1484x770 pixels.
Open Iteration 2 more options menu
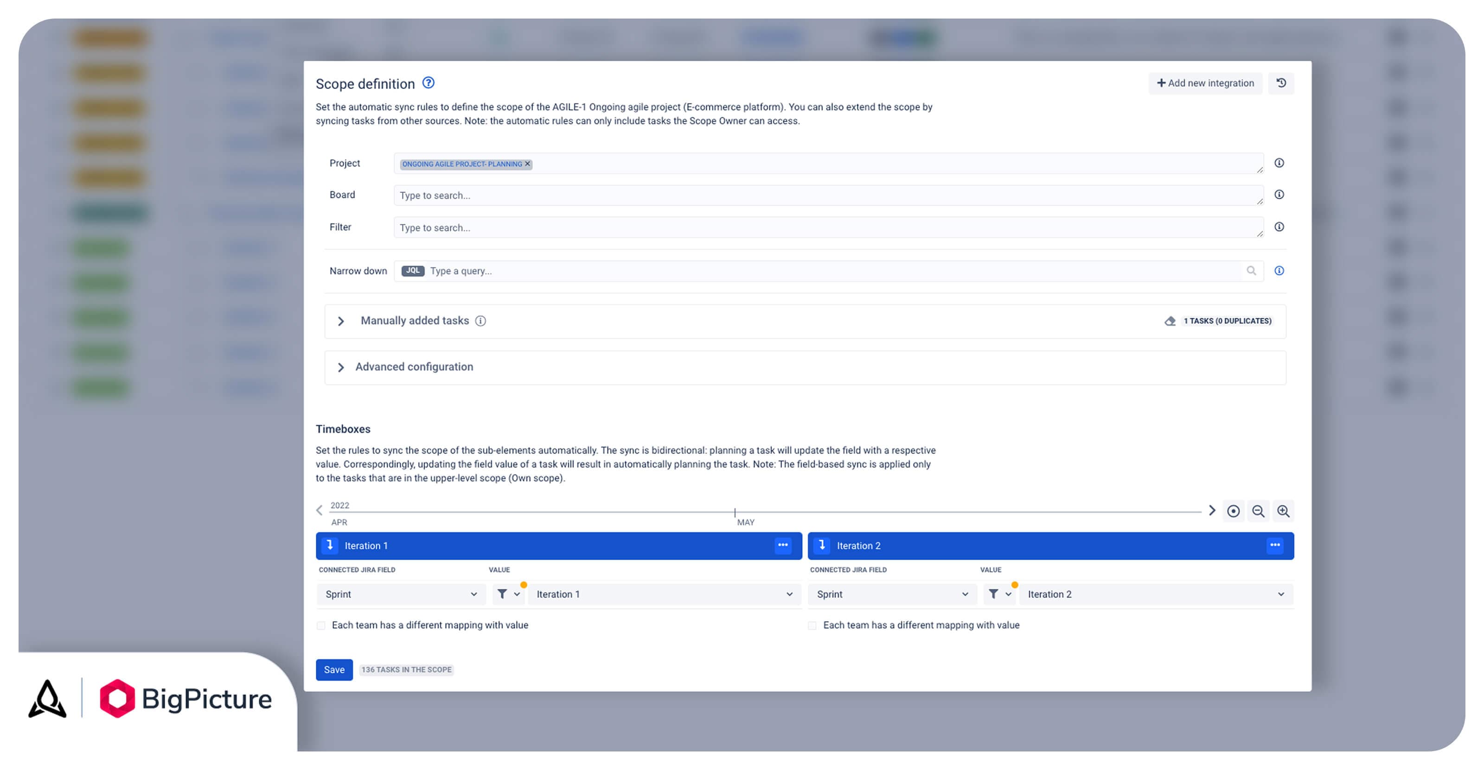pyautogui.click(x=1275, y=546)
